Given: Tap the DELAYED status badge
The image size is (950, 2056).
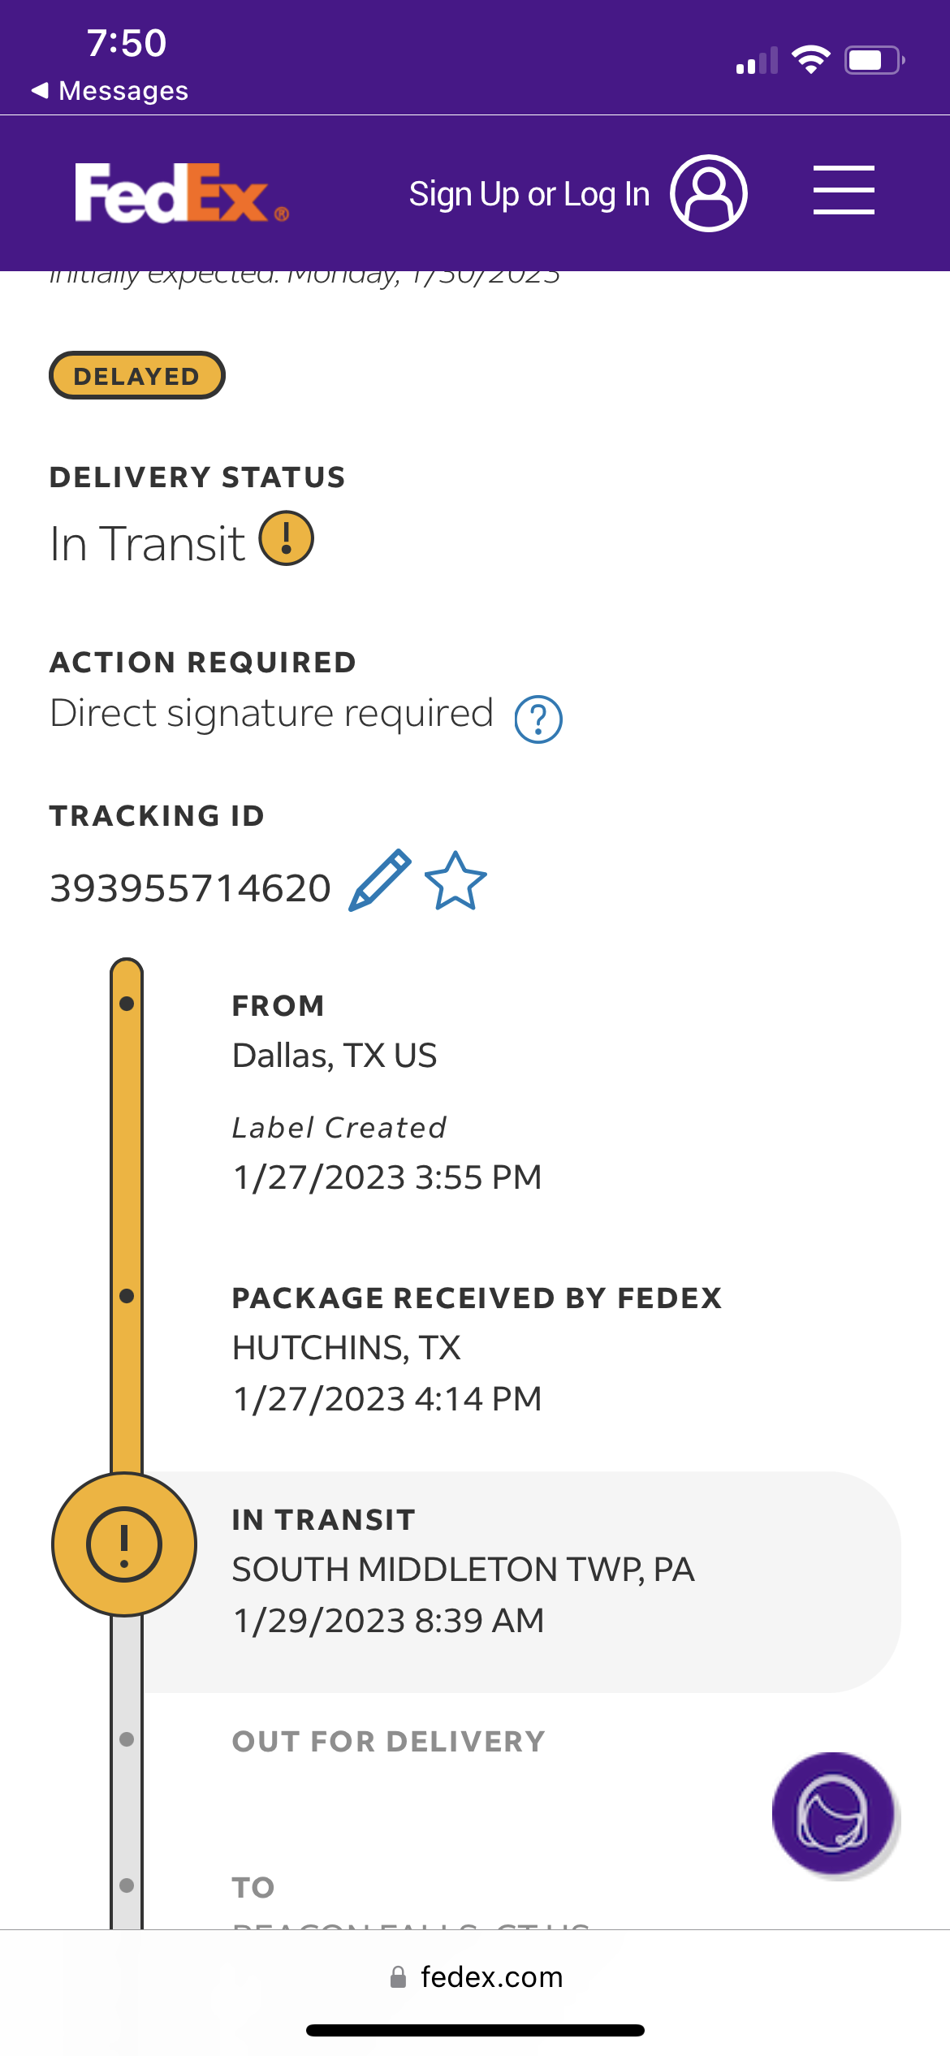Looking at the screenshot, I should (x=136, y=375).
